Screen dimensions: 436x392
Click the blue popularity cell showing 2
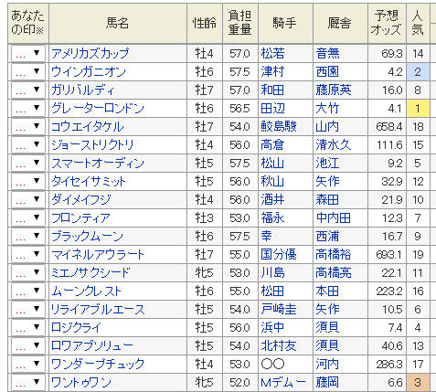pos(418,72)
